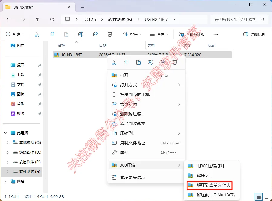Click the share icon in the toolbar
Screen dimensions: 272x201
tap(95, 34)
